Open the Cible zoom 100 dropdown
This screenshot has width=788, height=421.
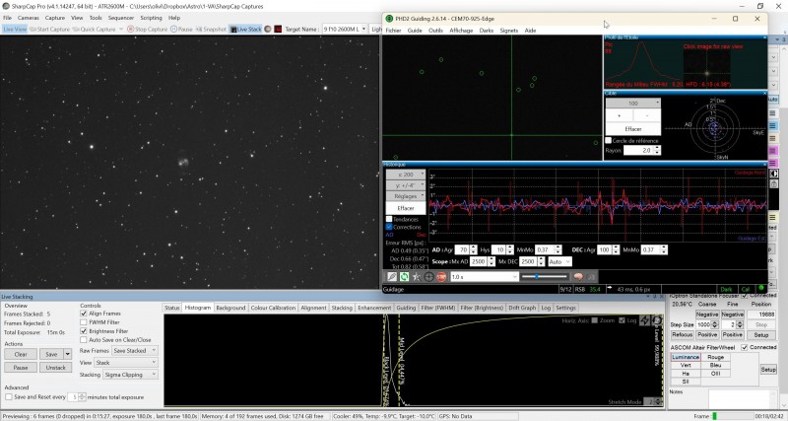633,104
